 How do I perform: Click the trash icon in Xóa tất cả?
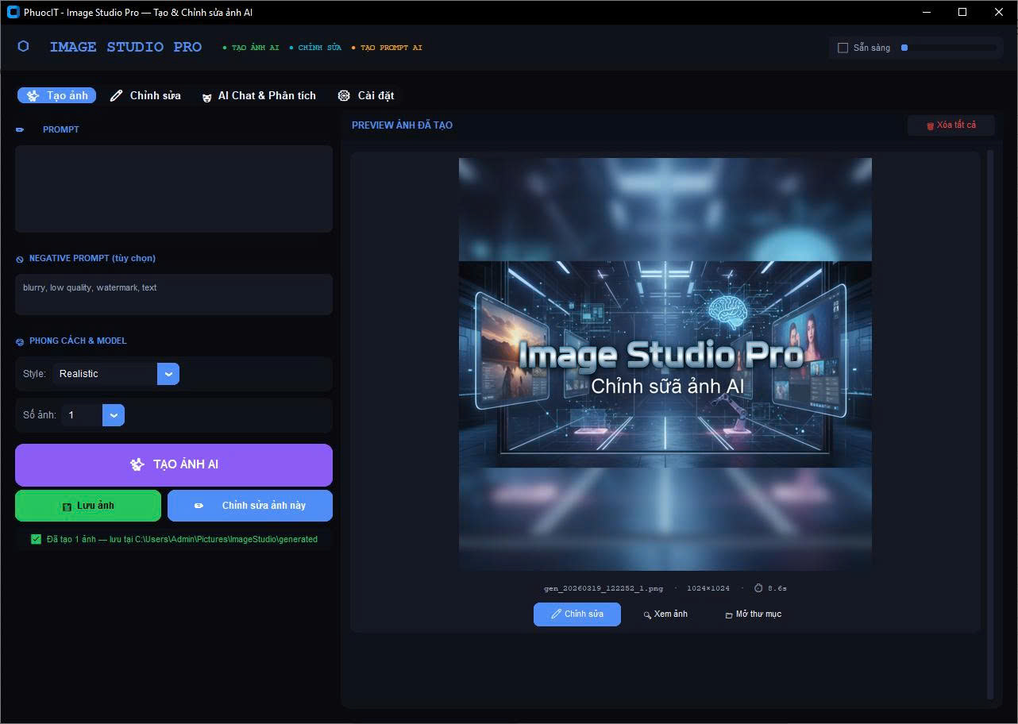pyautogui.click(x=930, y=125)
